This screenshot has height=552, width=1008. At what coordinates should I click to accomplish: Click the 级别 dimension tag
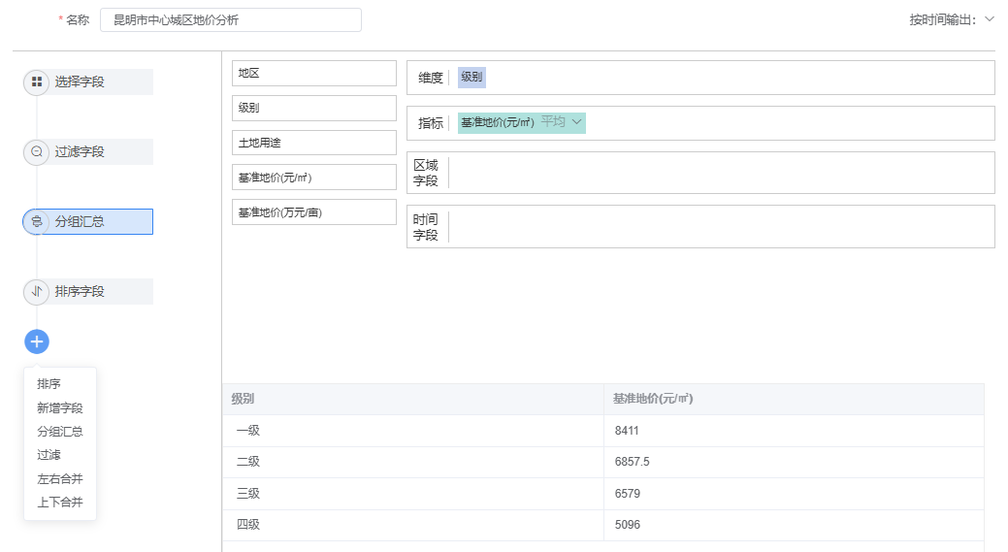[x=471, y=77]
